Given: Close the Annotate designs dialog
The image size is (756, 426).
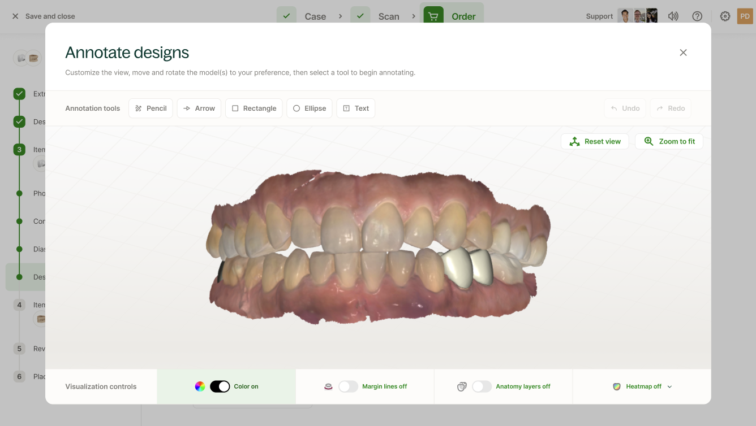Looking at the screenshot, I should coord(683,53).
